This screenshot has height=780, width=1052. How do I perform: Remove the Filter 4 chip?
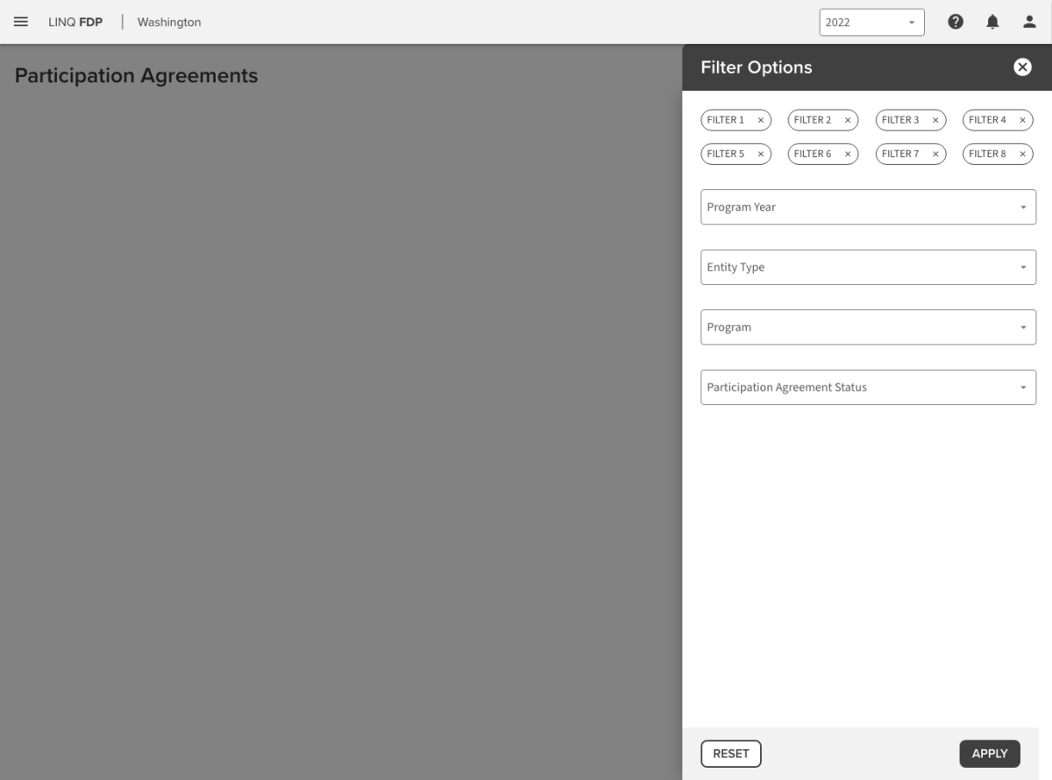pyautogui.click(x=1021, y=120)
